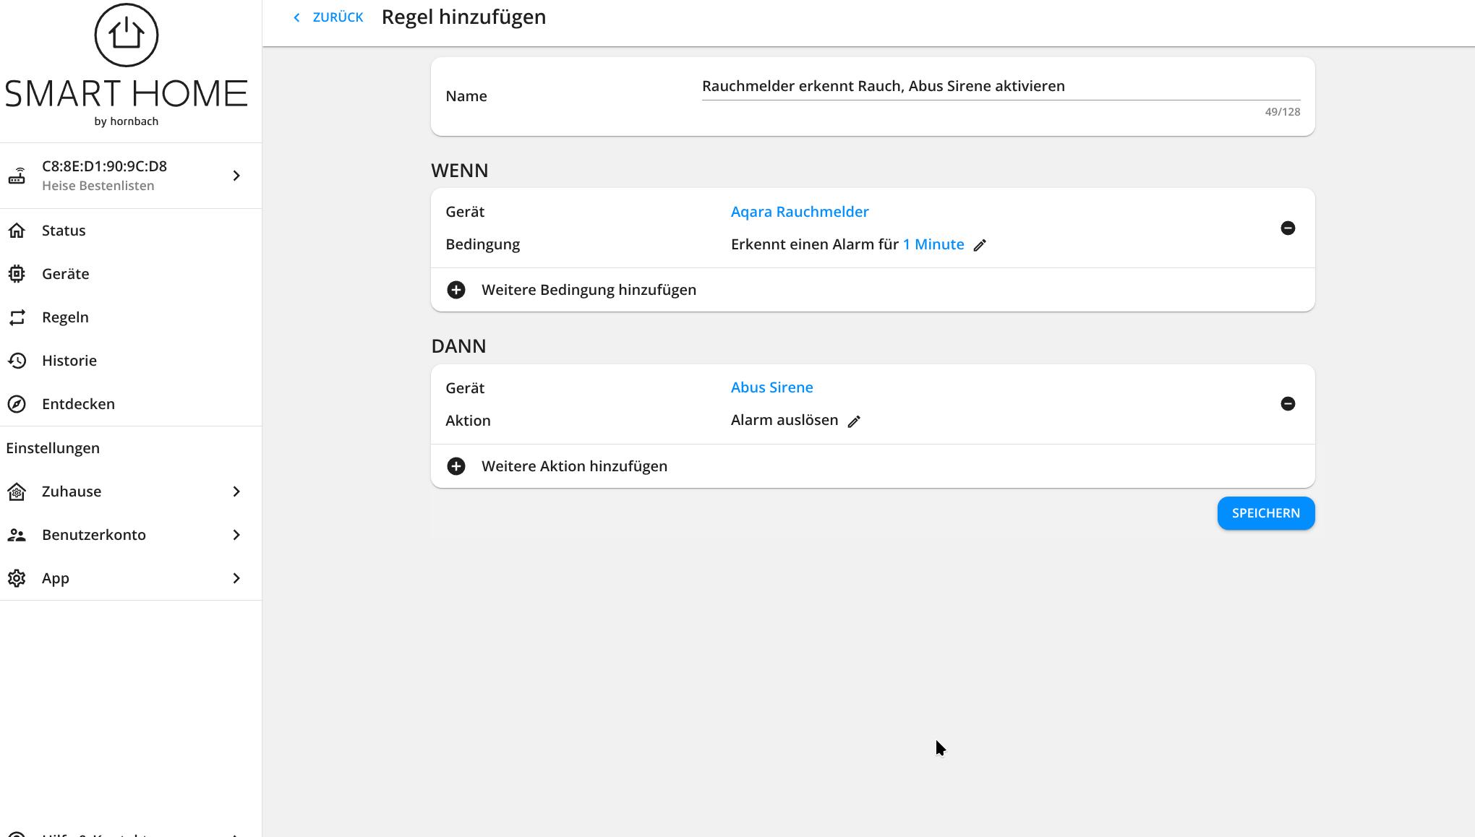
Task: Click the 1 Minute duration link
Action: (933, 244)
